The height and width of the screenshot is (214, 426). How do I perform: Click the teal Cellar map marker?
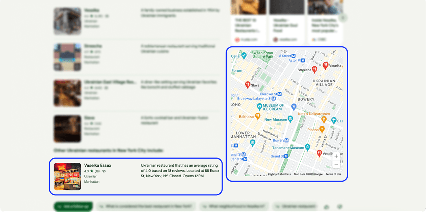pyautogui.click(x=244, y=56)
